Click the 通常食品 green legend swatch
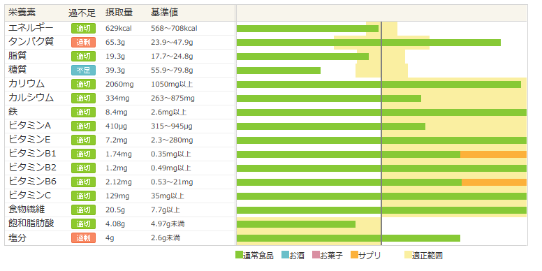 point(239,255)
